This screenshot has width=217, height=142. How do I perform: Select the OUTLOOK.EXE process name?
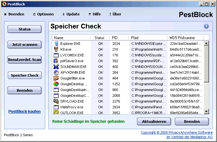point(72,113)
